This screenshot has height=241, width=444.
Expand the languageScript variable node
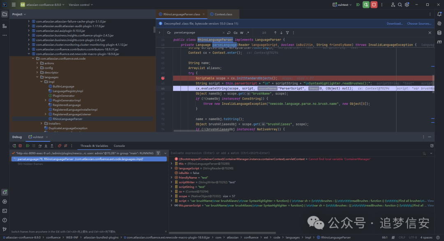[171, 168]
